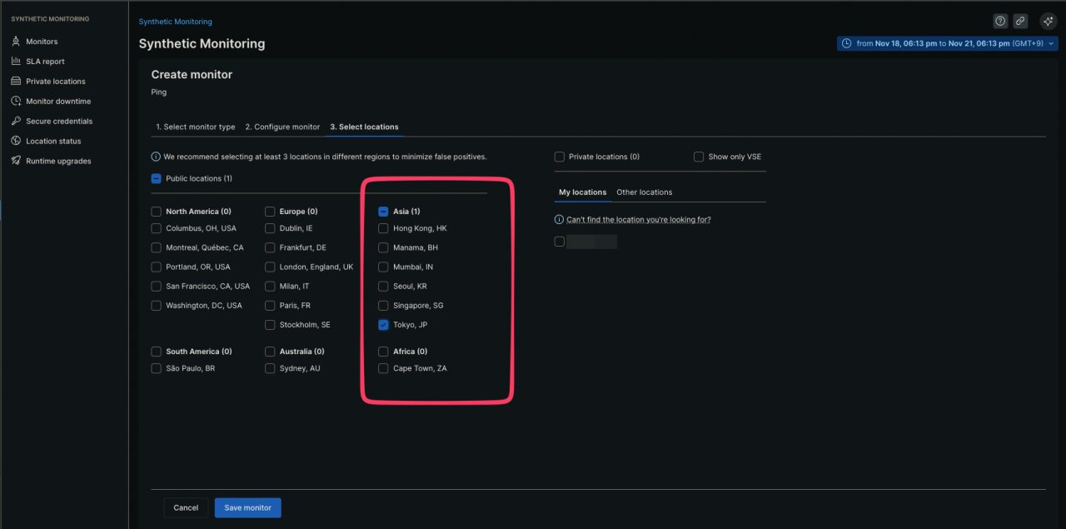Screen dimensions: 1066x529
Task: Open Location status globe icon
Action: [x=16, y=142]
